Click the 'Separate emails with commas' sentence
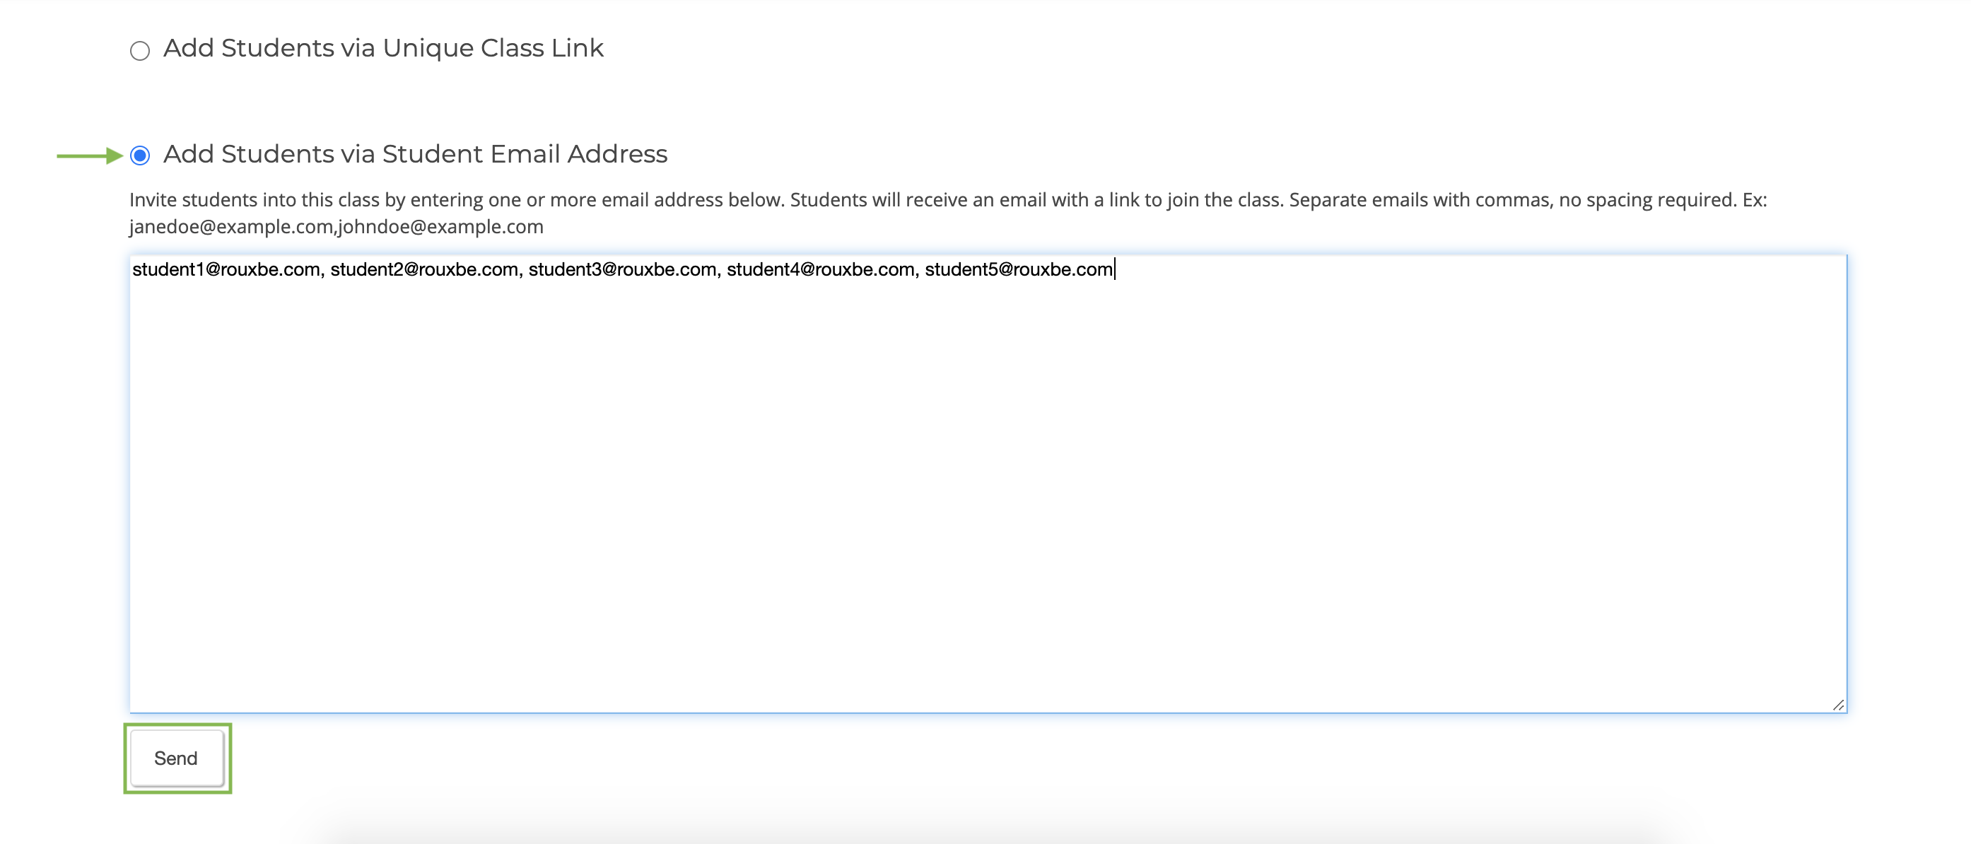 click(1513, 200)
